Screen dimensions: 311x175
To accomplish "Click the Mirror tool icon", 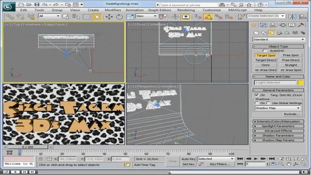I will 293,17.
